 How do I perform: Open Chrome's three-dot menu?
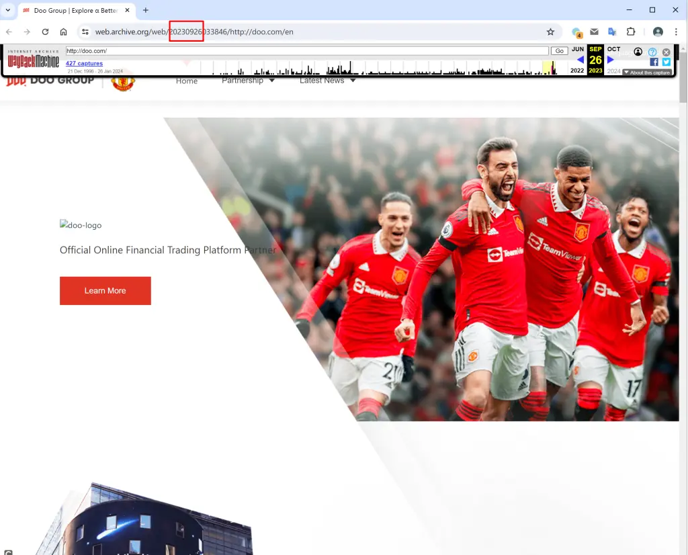(x=676, y=32)
